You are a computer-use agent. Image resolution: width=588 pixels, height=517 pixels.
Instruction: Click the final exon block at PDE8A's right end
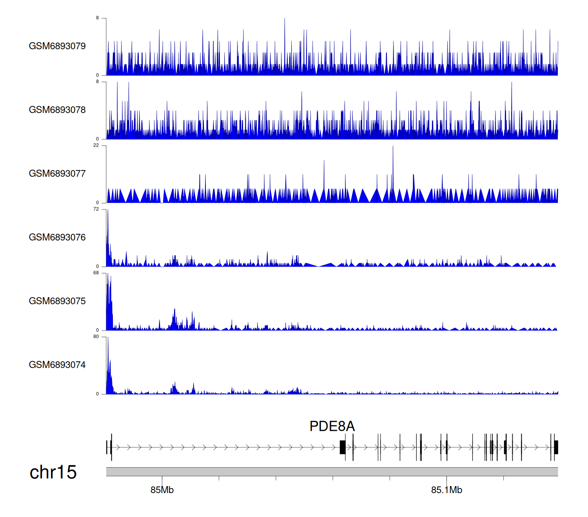tap(556, 447)
